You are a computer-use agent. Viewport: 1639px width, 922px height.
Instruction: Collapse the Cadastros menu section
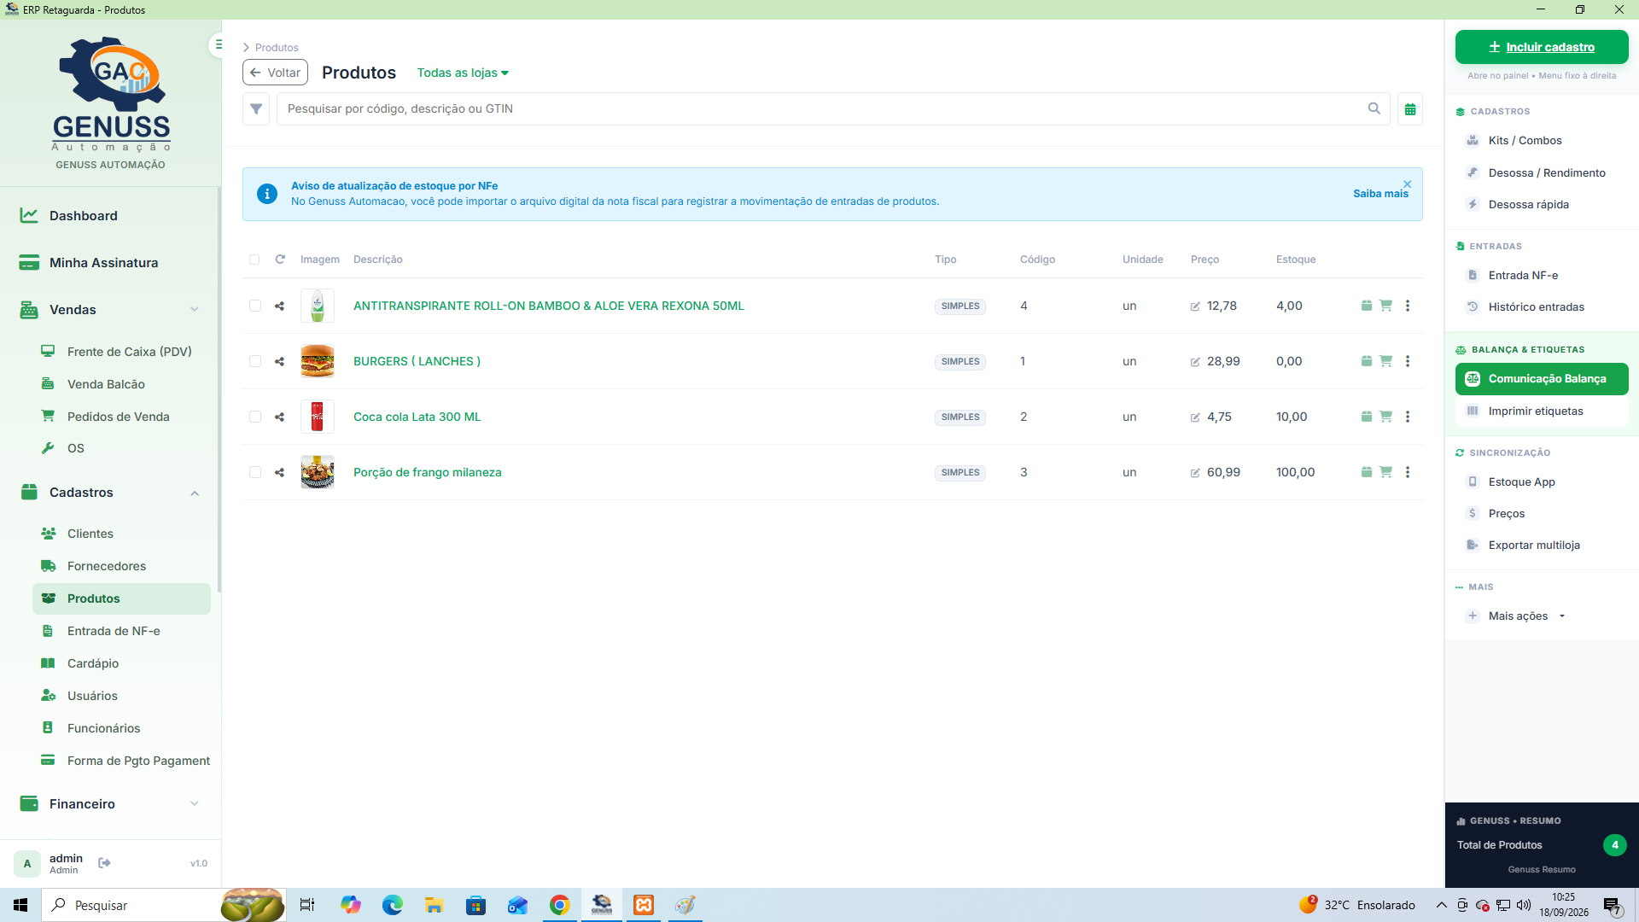point(111,493)
